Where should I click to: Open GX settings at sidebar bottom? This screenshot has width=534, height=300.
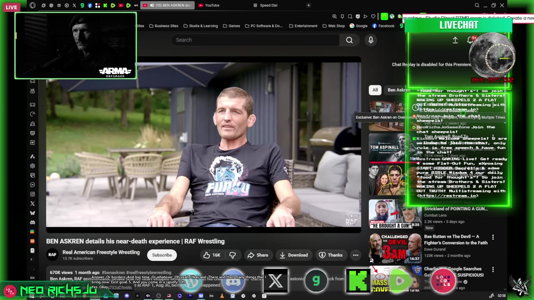click(x=33, y=278)
